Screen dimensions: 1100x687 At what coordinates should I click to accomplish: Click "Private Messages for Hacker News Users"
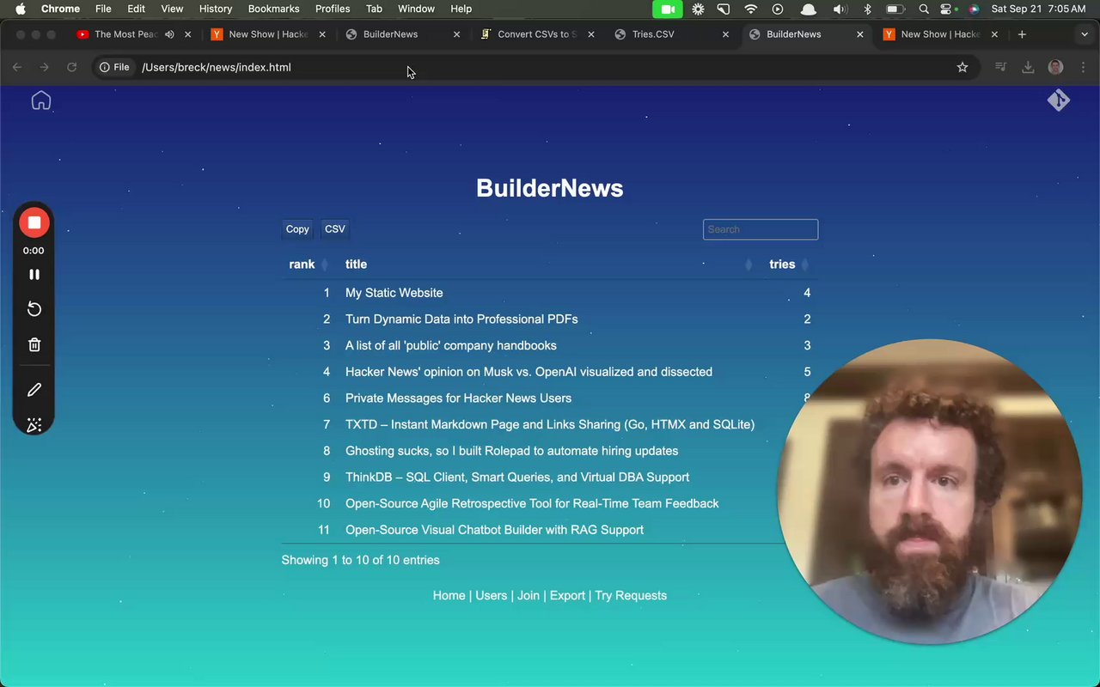[458, 398]
